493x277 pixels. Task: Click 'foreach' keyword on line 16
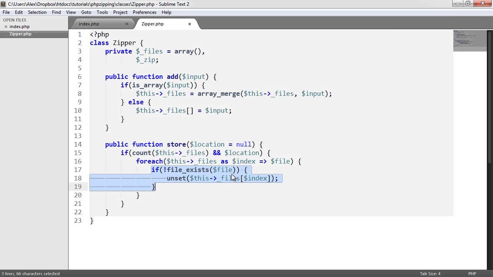tap(149, 161)
